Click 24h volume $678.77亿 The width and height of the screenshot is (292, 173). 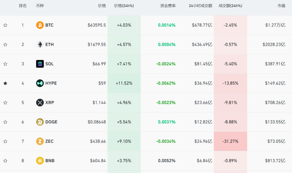point(202,25)
